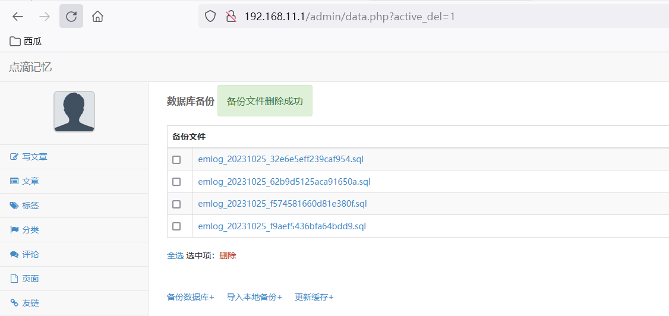Check the box for emlog_20231025_32e6e5eff239caf954.sql

pyautogui.click(x=176, y=160)
